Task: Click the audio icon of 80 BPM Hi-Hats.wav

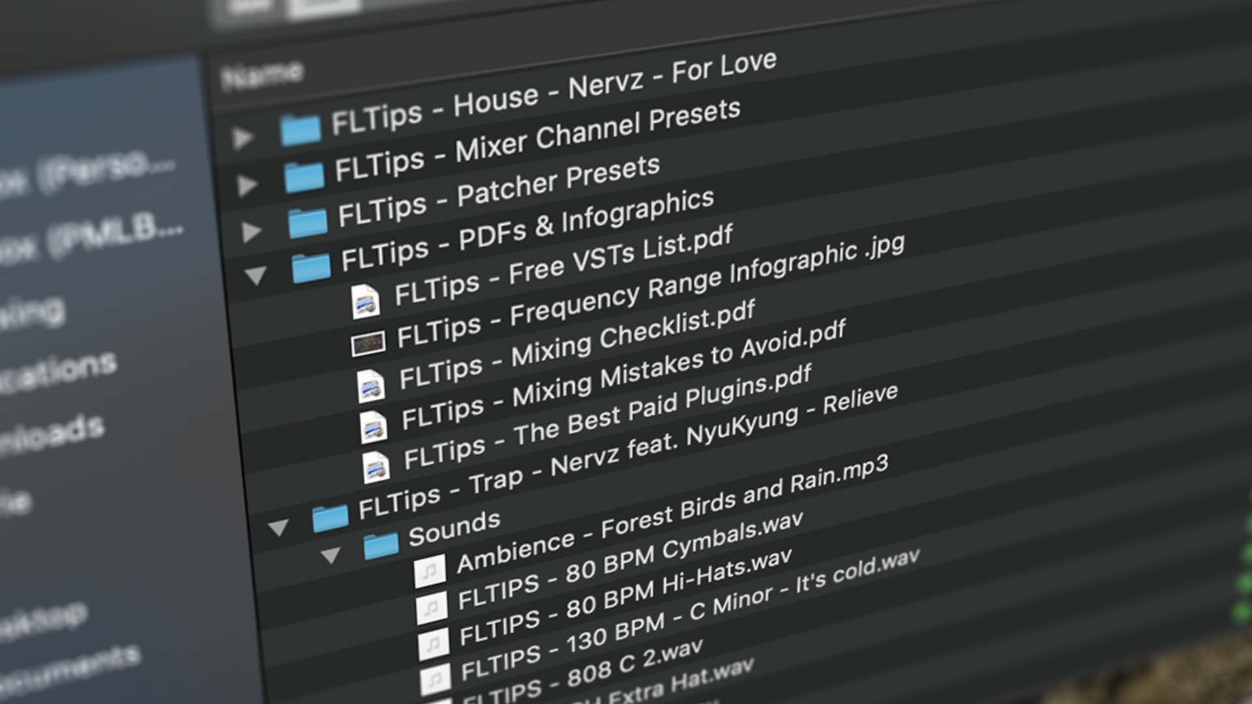Action: [434, 644]
